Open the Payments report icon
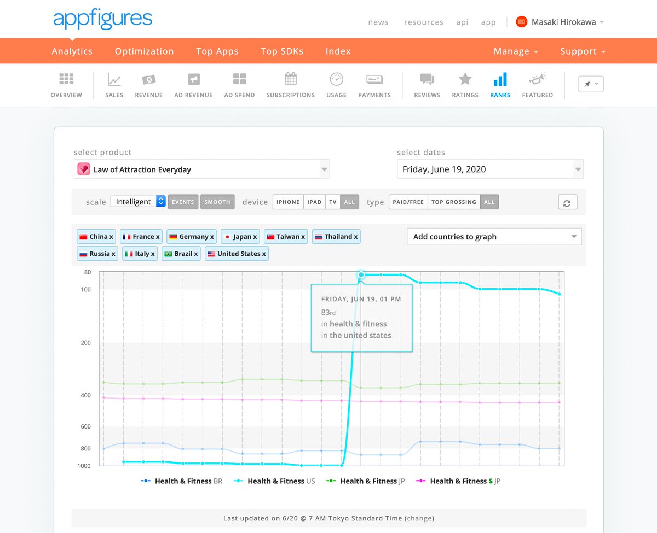Screen dimensions: 657x533 [x=374, y=79]
